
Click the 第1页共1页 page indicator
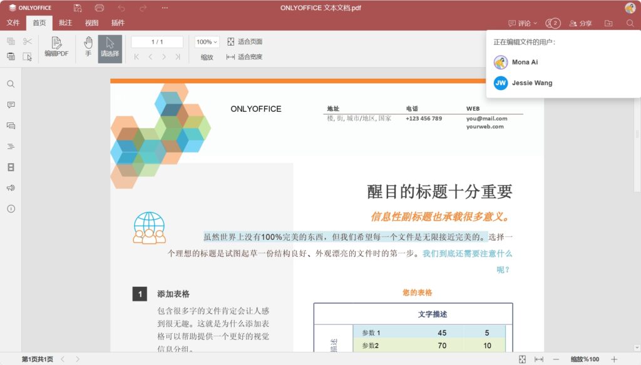coord(37,359)
